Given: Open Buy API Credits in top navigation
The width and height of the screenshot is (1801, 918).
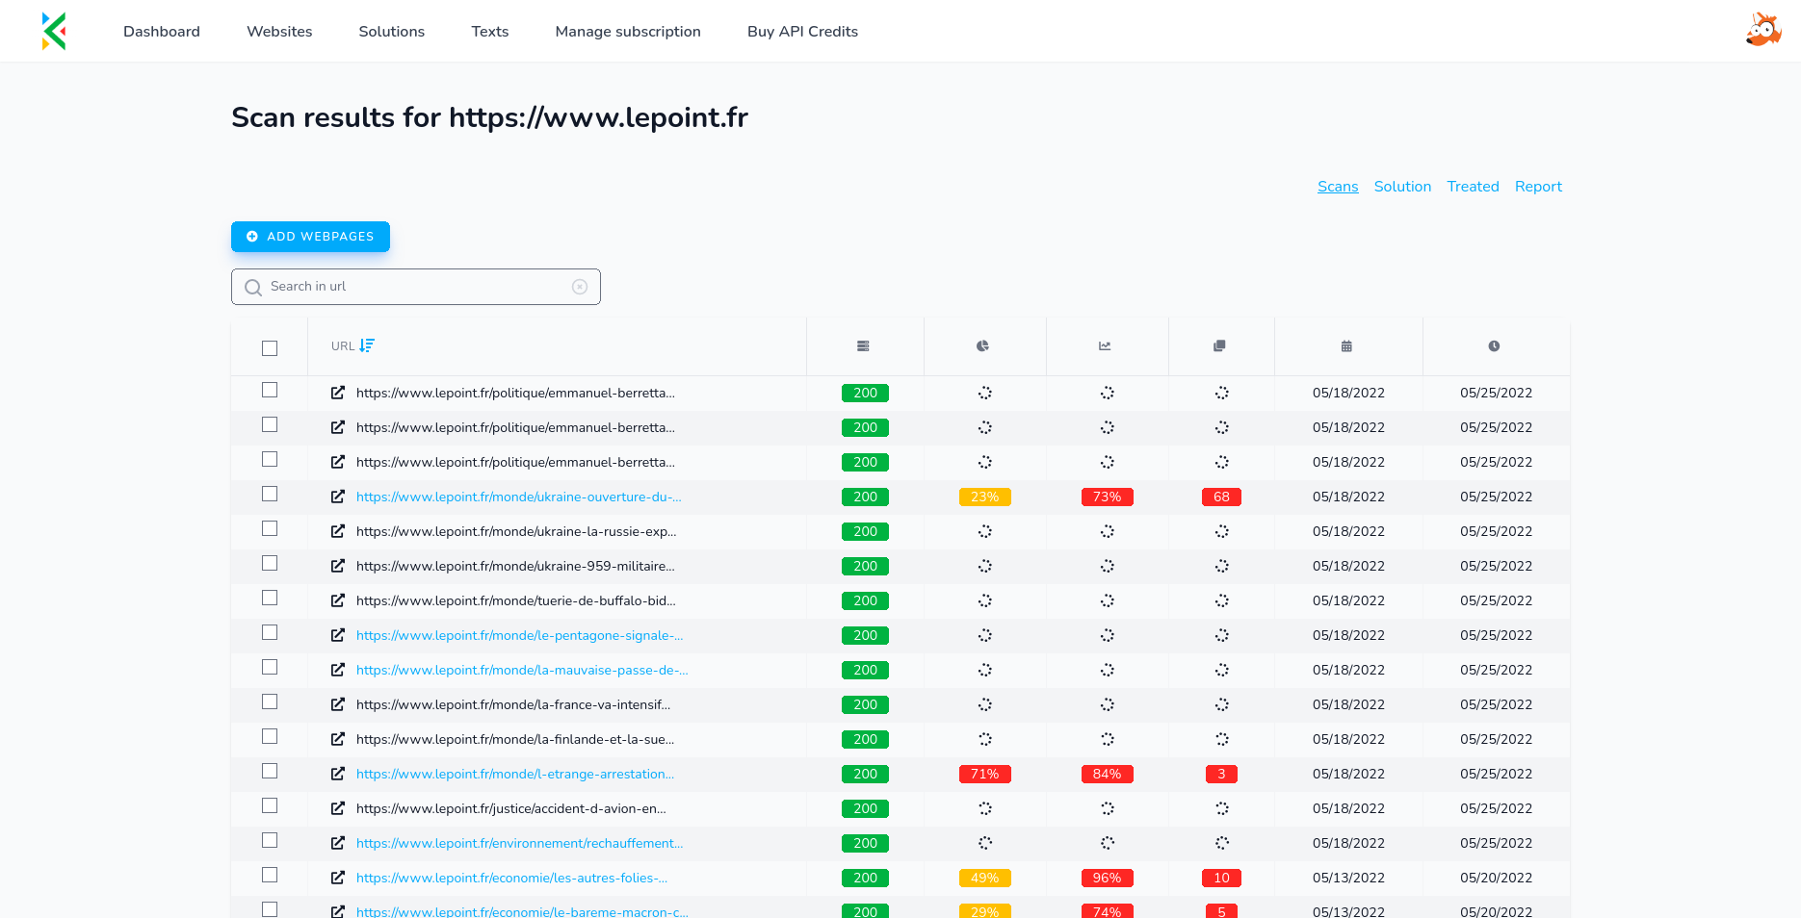Looking at the screenshot, I should pos(802,32).
